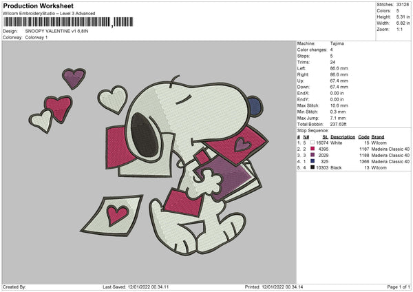The height and width of the screenshot is (292, 413).
Task: Click the Colors value 5
Action: coord(397,11)
